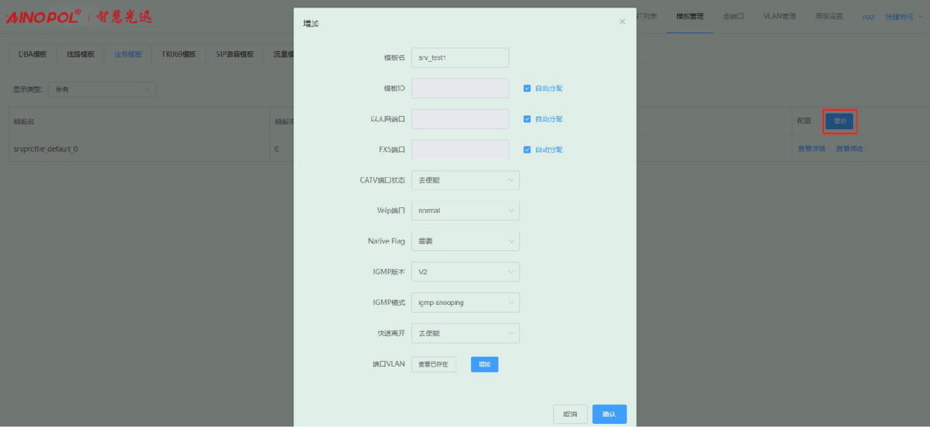930x428 pixels.
Task: Click the 查看详情 link in table row
Action: (x=811, y=149)
